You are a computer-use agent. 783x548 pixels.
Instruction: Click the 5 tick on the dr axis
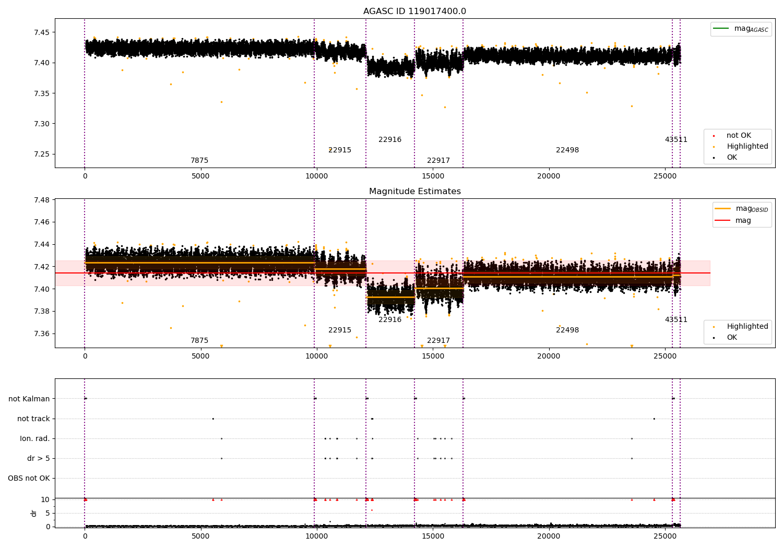coord(48,514)
